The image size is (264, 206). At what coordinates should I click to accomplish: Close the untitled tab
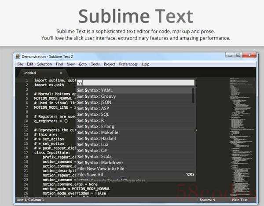[61, 73]
